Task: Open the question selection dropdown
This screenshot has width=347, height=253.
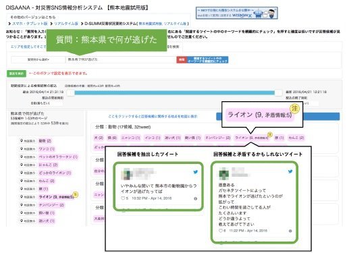Action: (x=38, y=59)
